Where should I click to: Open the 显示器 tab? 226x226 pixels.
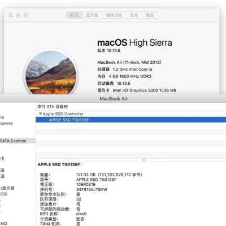click(92, 15)
